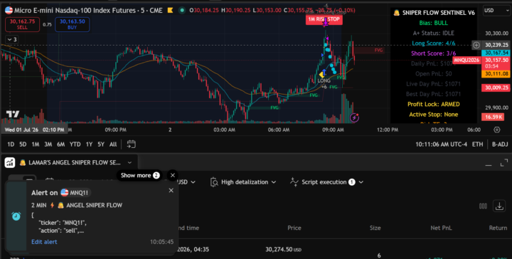Image resolution: width=512 pixels, height=259 pixels.
Task: Click the red FVG zone label
Action: coord(378,51)
